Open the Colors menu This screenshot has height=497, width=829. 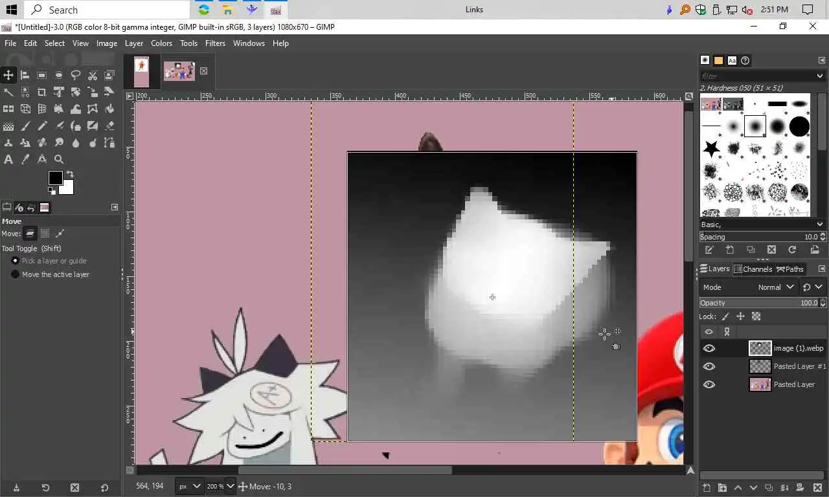pyautogui.click(x=162, y=43)
